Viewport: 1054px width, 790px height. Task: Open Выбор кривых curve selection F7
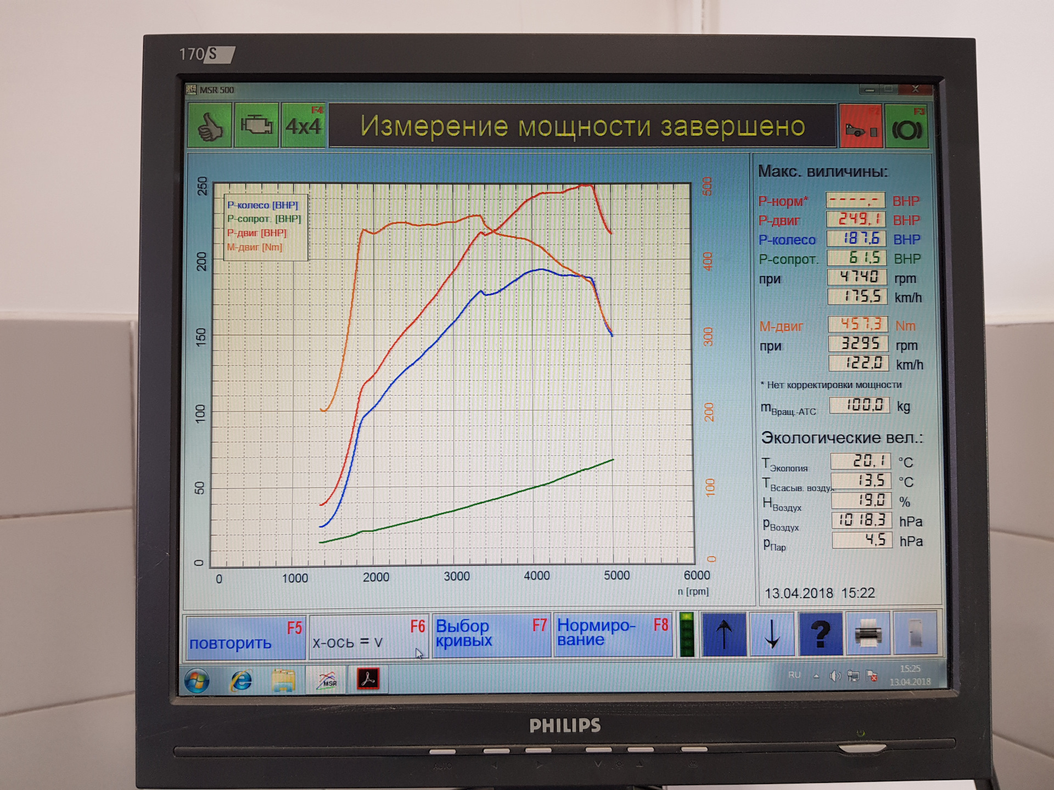coord(491,635)
